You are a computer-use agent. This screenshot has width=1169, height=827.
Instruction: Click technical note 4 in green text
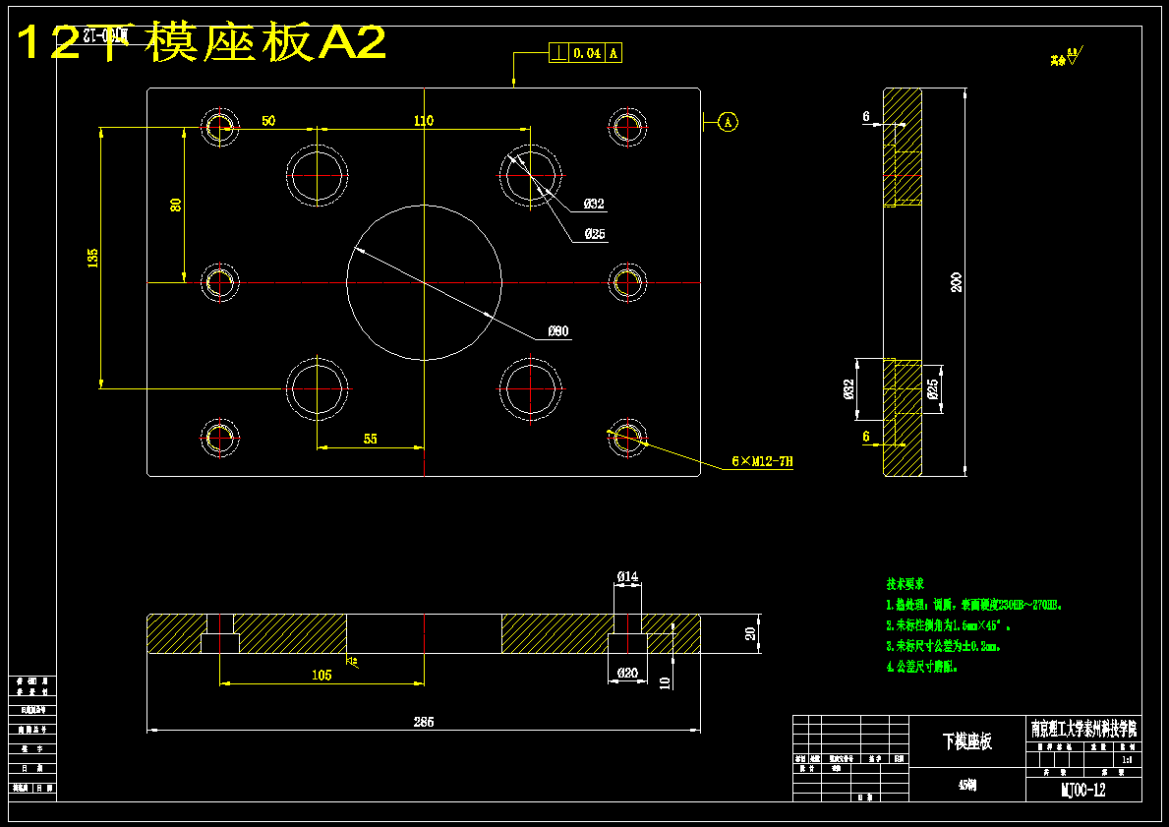click(921, 668)
